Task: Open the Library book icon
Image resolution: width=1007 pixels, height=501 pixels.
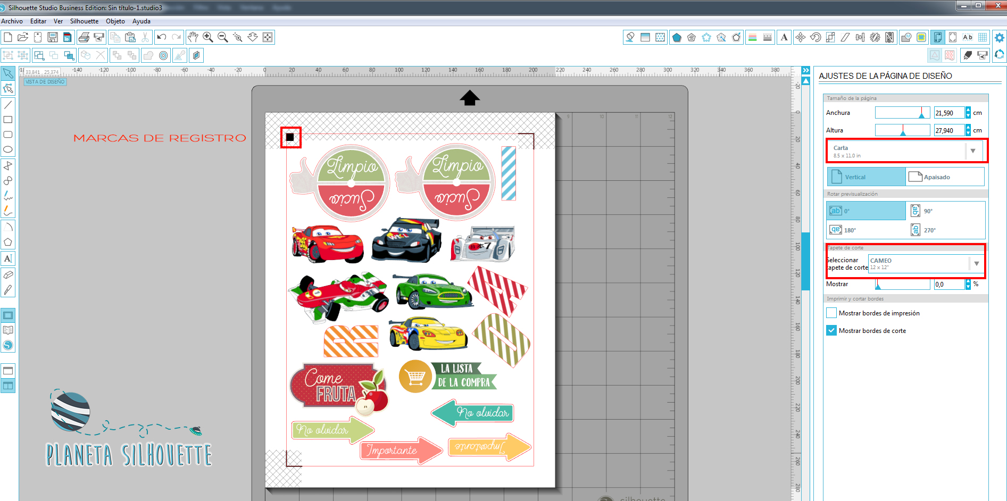Action: click(x=8, y=330)
